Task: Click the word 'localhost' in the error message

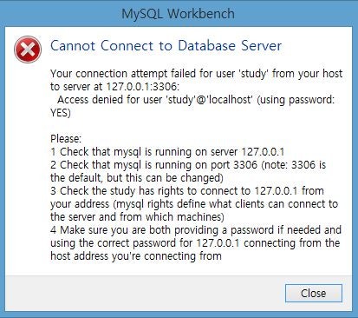Action: (x=230, y=100)
